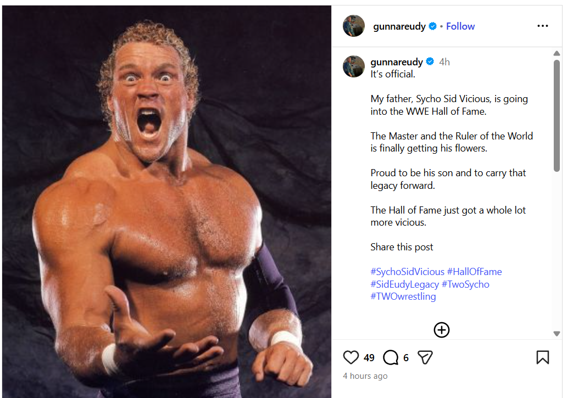
Task: Click the verified badge in the header
Action: 433,26
